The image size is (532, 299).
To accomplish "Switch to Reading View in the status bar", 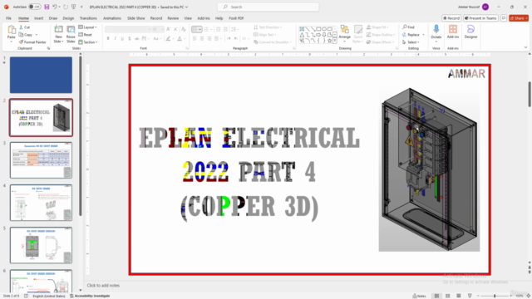I will click(x=458, y=296).
